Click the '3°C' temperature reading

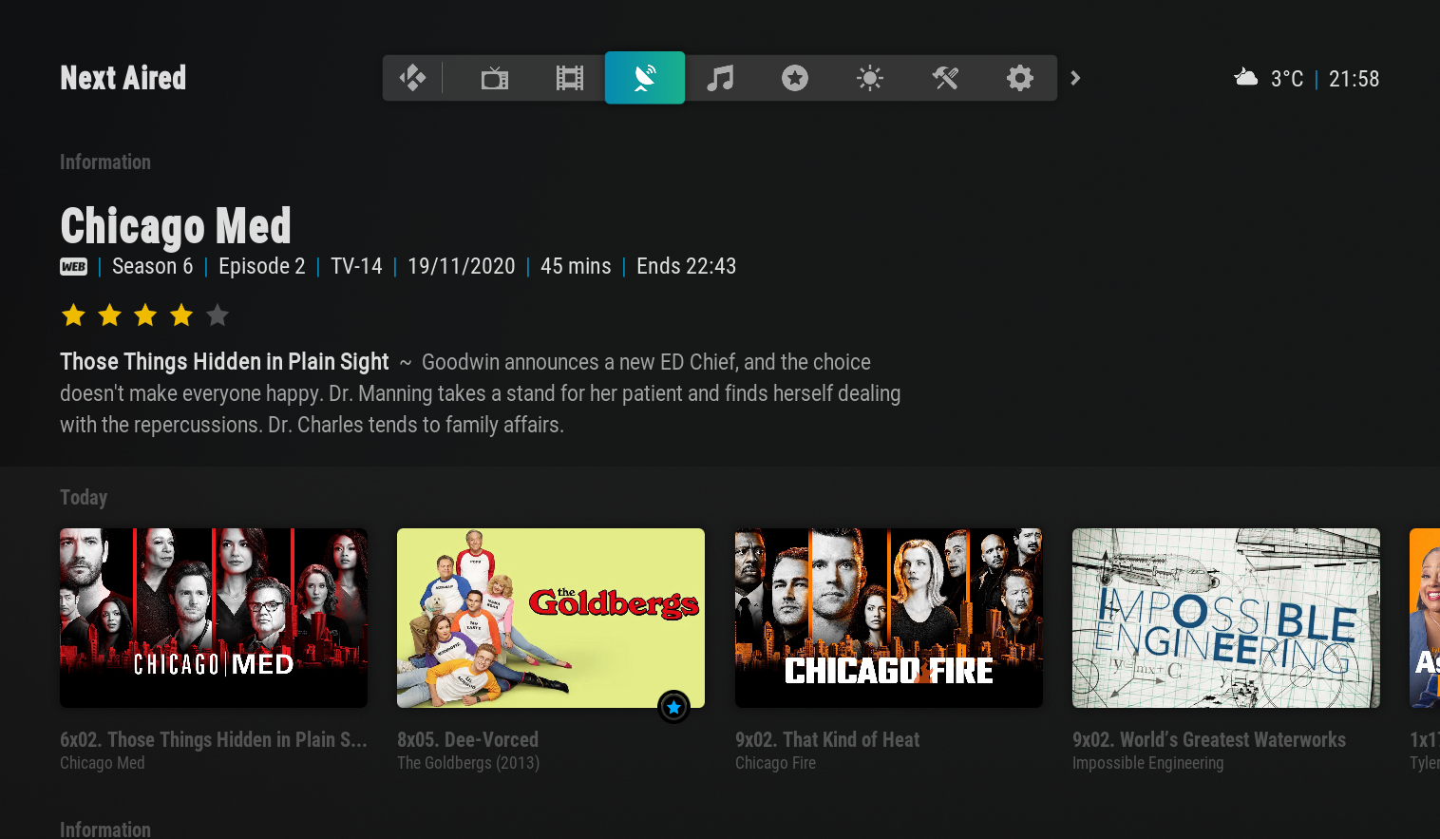1287,79
